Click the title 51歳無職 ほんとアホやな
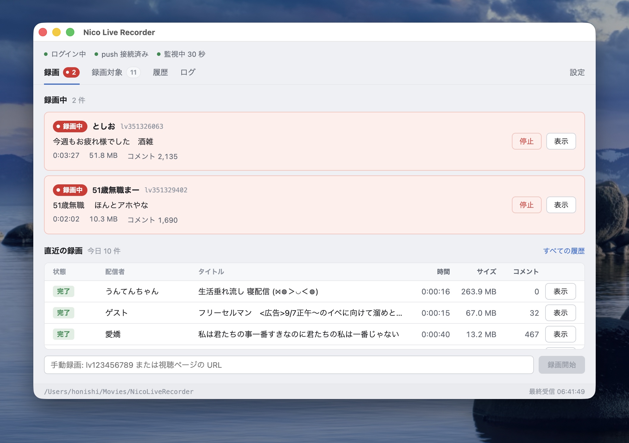Viewport: 629px width, 443px height. (x=100, y=205)
